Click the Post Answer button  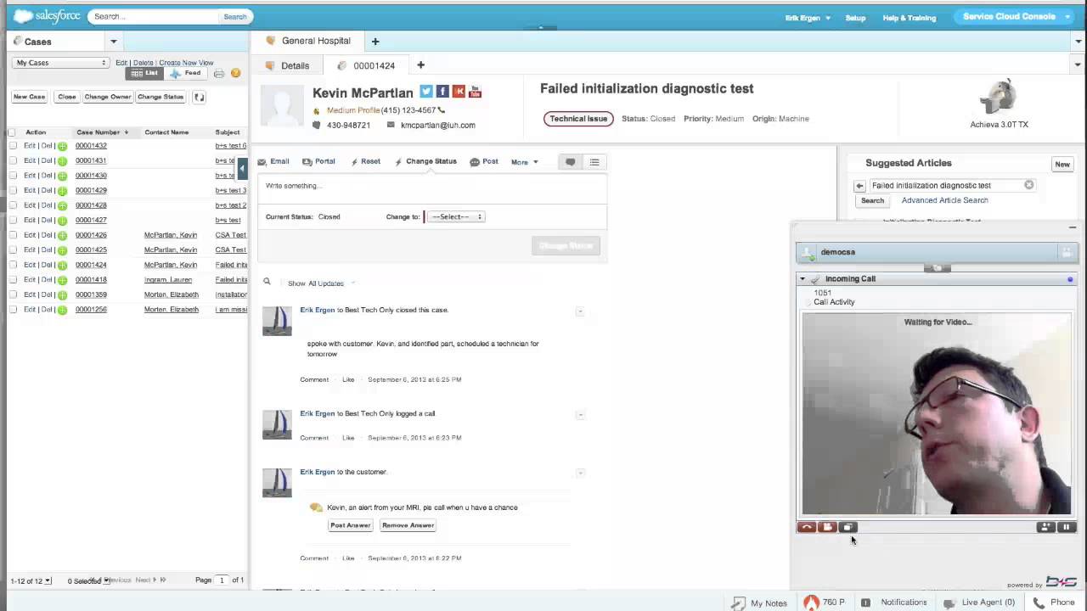click(351, 525)
